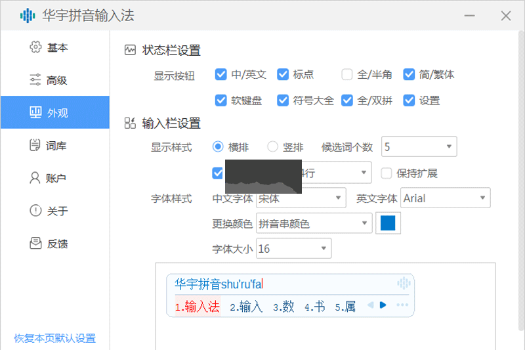Image resolution: width=525 pixels, height=350 pixels.
Task: Click the notebook icon beside 词库
Action: pos(35,145)
